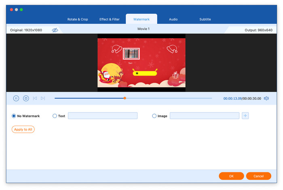Click the watermark text input field

coord(103,116)
